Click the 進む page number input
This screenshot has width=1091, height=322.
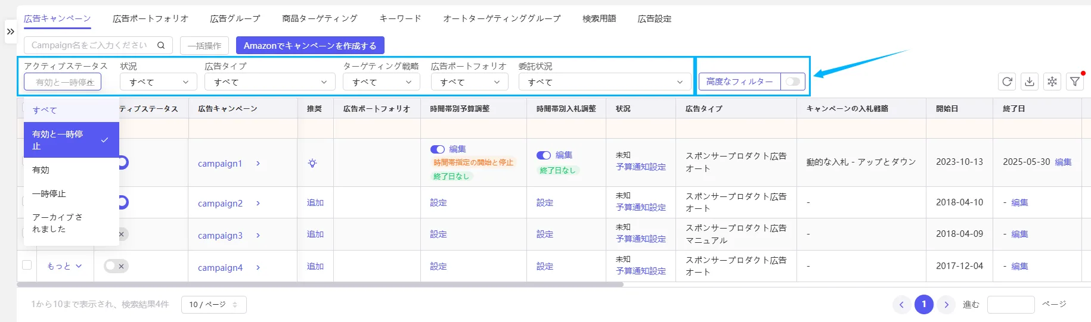point(1011,305)
